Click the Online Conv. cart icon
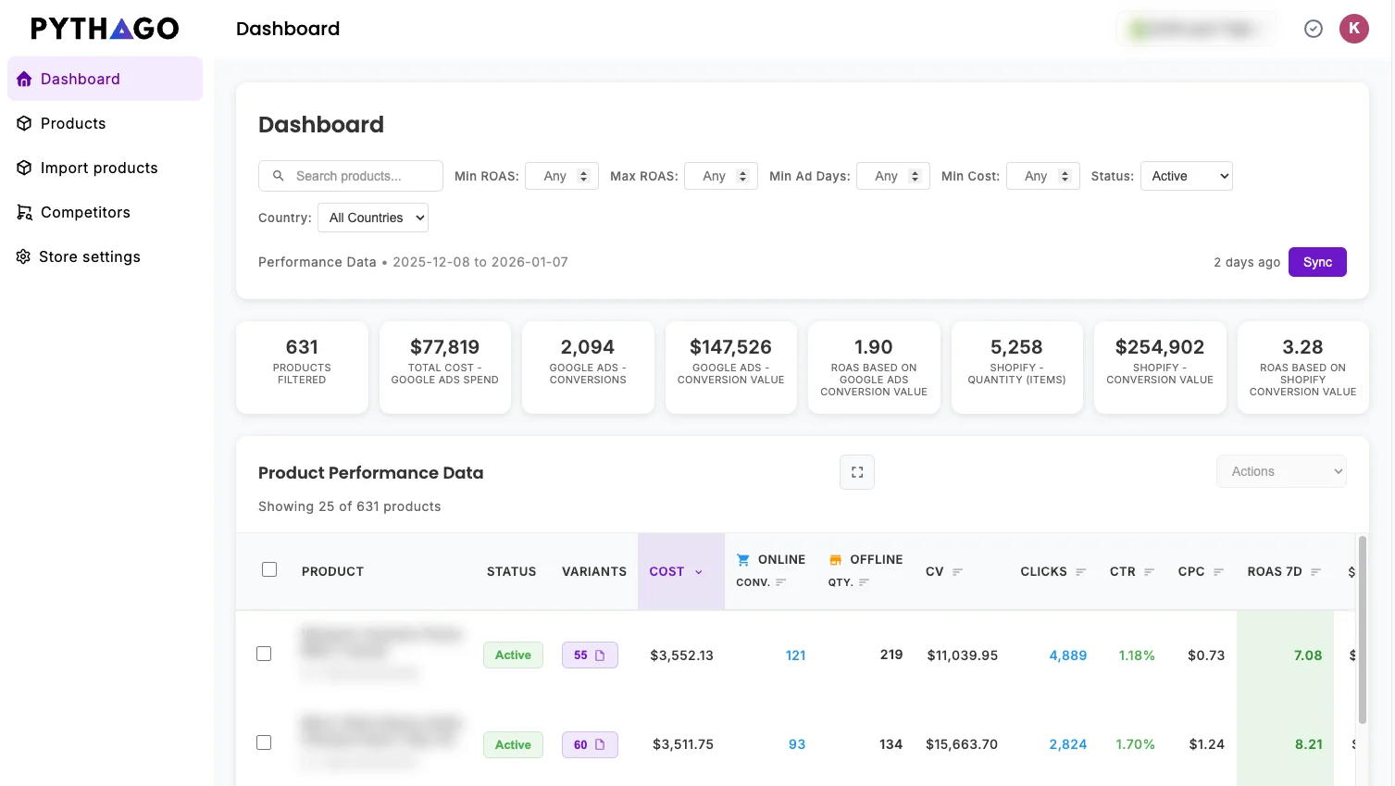Viewport: 1395px width, 786px height. (x=742, y=559)
